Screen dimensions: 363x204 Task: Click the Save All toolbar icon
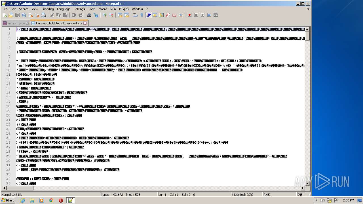tap(24, 15)
